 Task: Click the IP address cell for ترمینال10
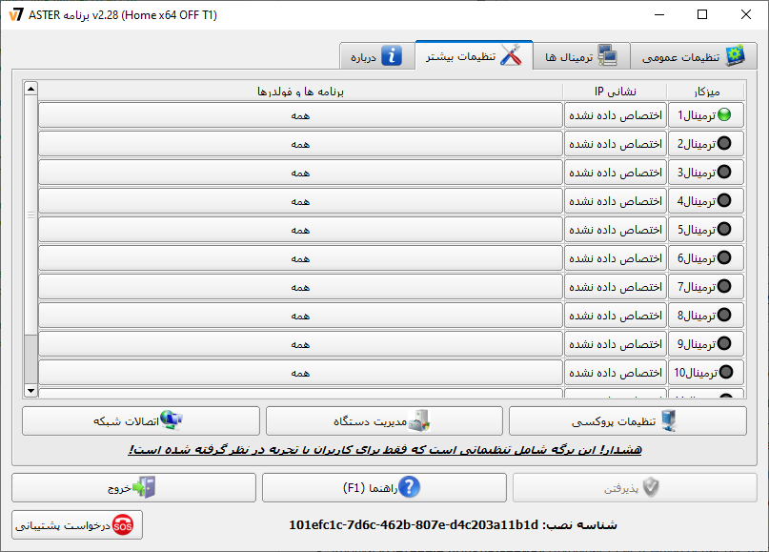pyautogui.click(x=616, y=373)
